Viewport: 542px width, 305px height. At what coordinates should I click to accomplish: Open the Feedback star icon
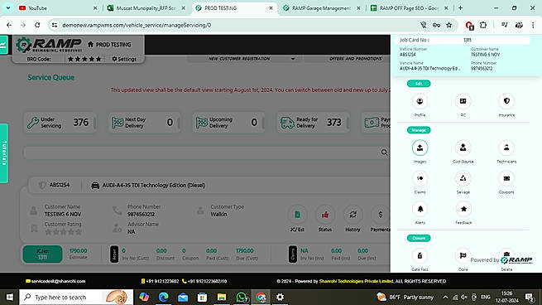(463, 209)
